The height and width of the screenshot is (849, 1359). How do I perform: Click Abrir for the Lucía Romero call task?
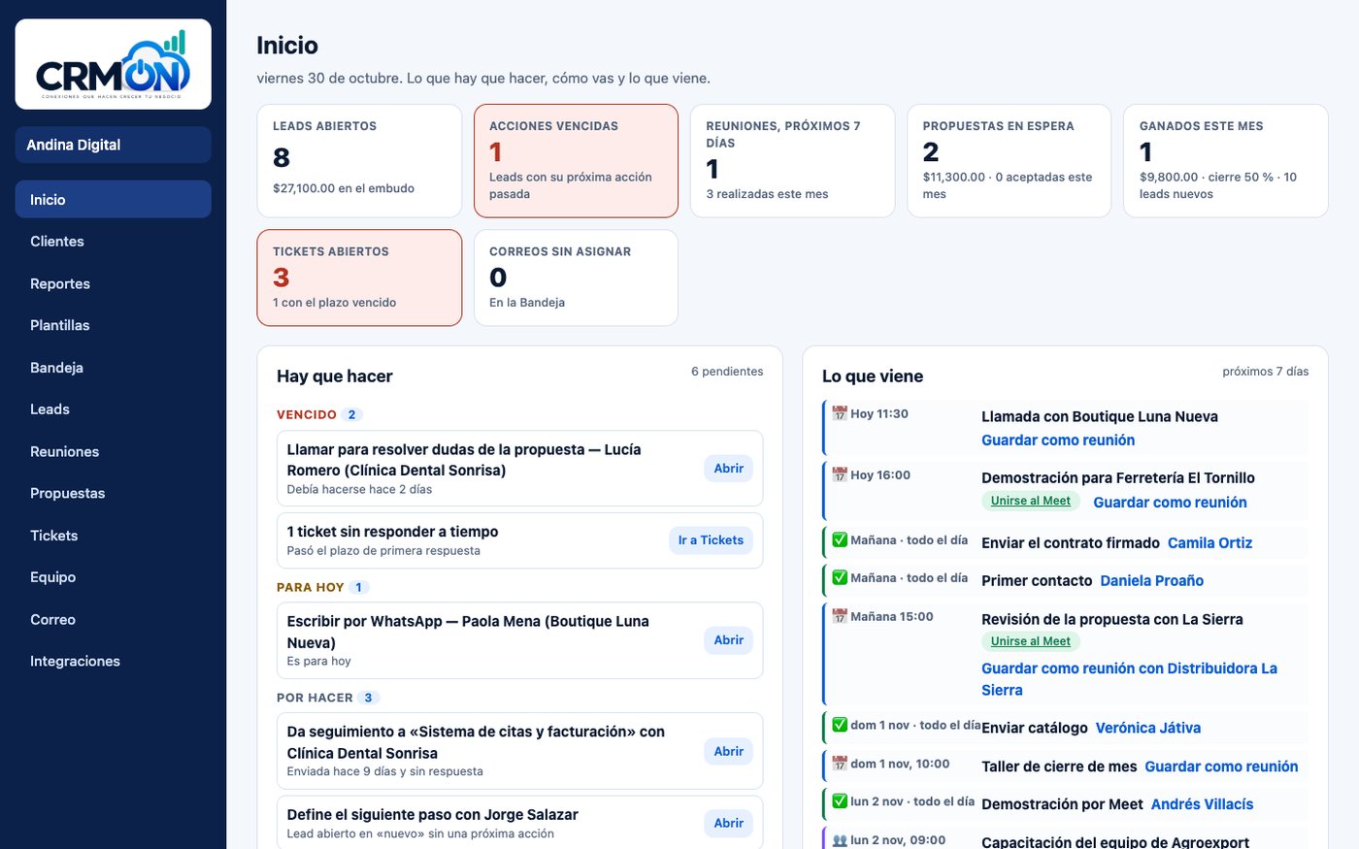pyautogui.click(x=728, y=469)
